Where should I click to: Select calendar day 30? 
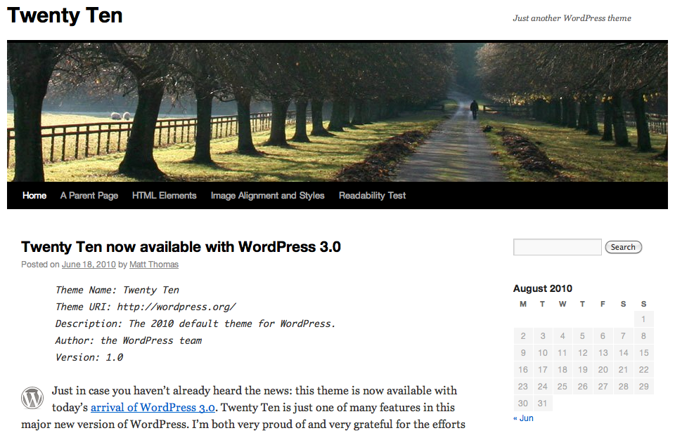[523, 404]
